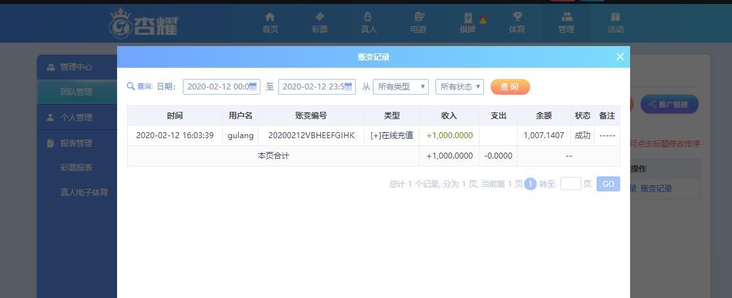Open calendar picker for end date

pos(349,87)
